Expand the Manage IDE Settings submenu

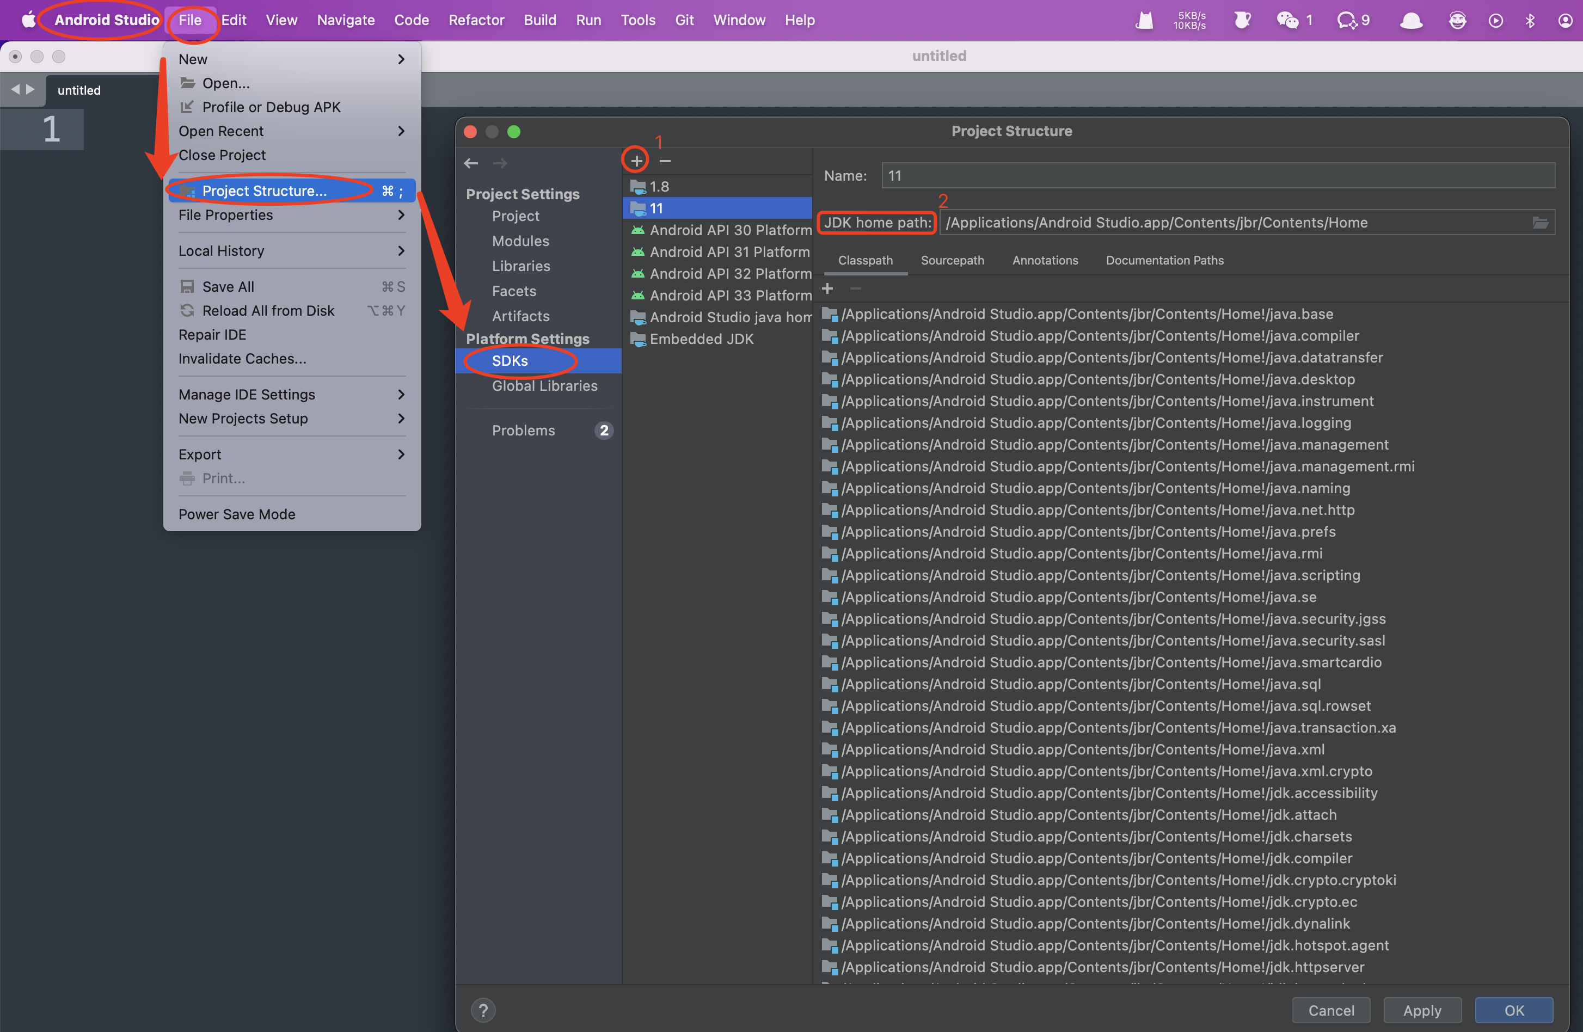tap(291, 394)
